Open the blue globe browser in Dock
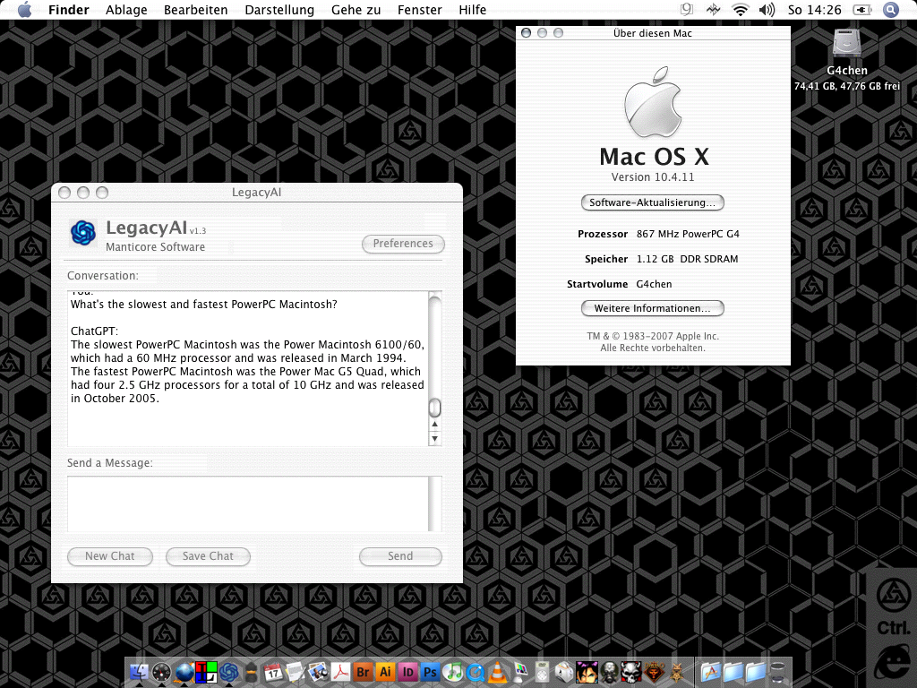This screenshot has width=917, height=688. click(x=184, y=672)
